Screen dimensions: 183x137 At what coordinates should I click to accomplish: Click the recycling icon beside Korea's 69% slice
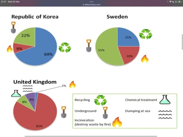point(65,47)
